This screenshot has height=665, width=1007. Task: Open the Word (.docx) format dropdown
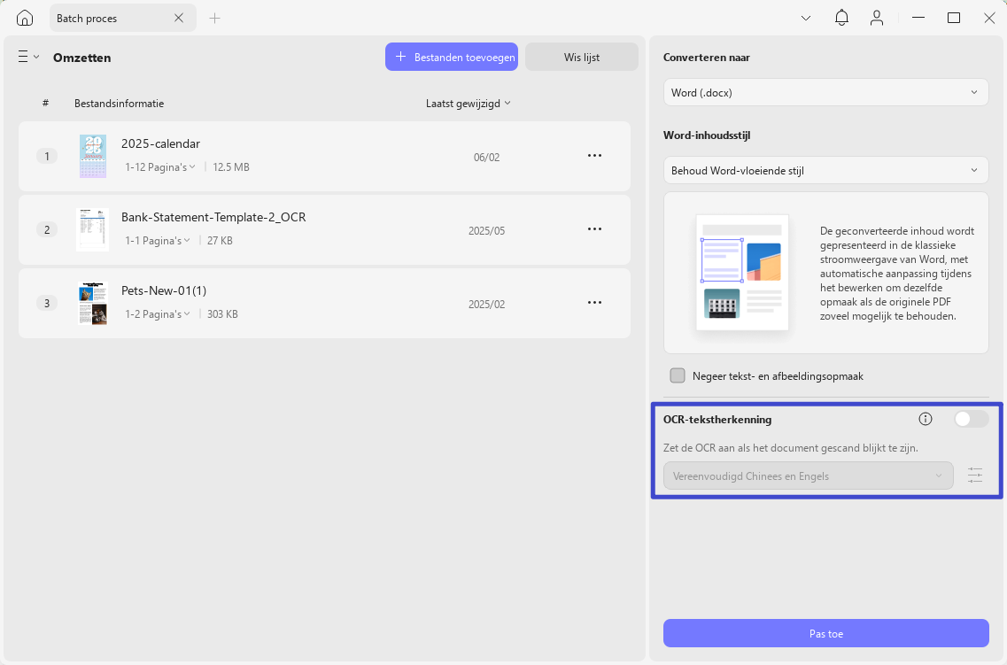pos(825,92)
